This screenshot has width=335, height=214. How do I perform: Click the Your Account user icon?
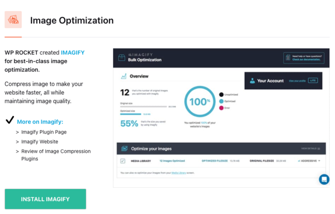(x=252, y=81)
